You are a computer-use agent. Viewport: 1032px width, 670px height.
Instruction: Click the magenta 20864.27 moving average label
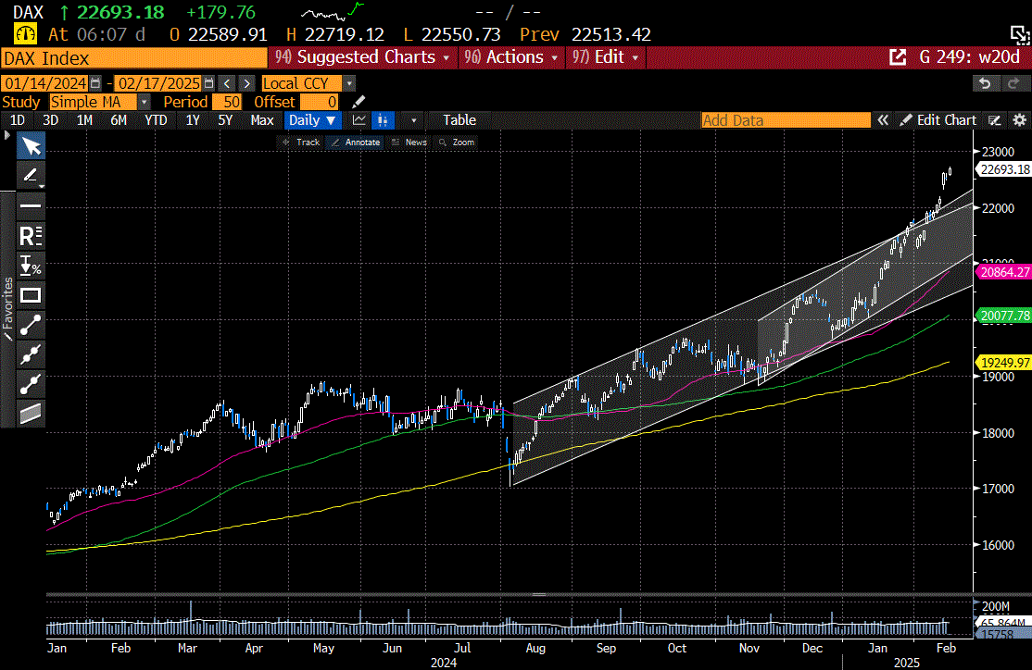click(1003, 272)
